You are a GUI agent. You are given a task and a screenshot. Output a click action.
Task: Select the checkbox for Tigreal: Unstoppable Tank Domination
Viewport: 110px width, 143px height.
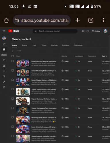point(13,108)
